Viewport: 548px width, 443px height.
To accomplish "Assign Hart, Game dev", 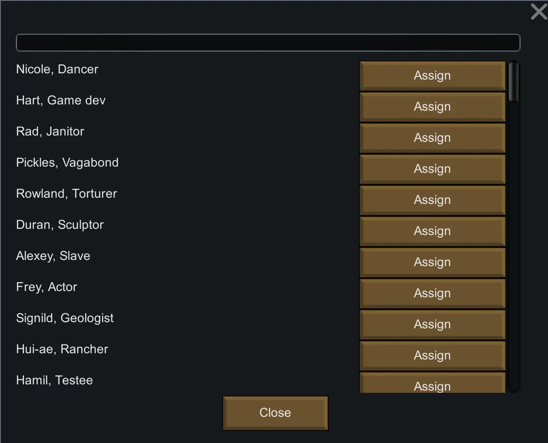I will coord(432,107).
